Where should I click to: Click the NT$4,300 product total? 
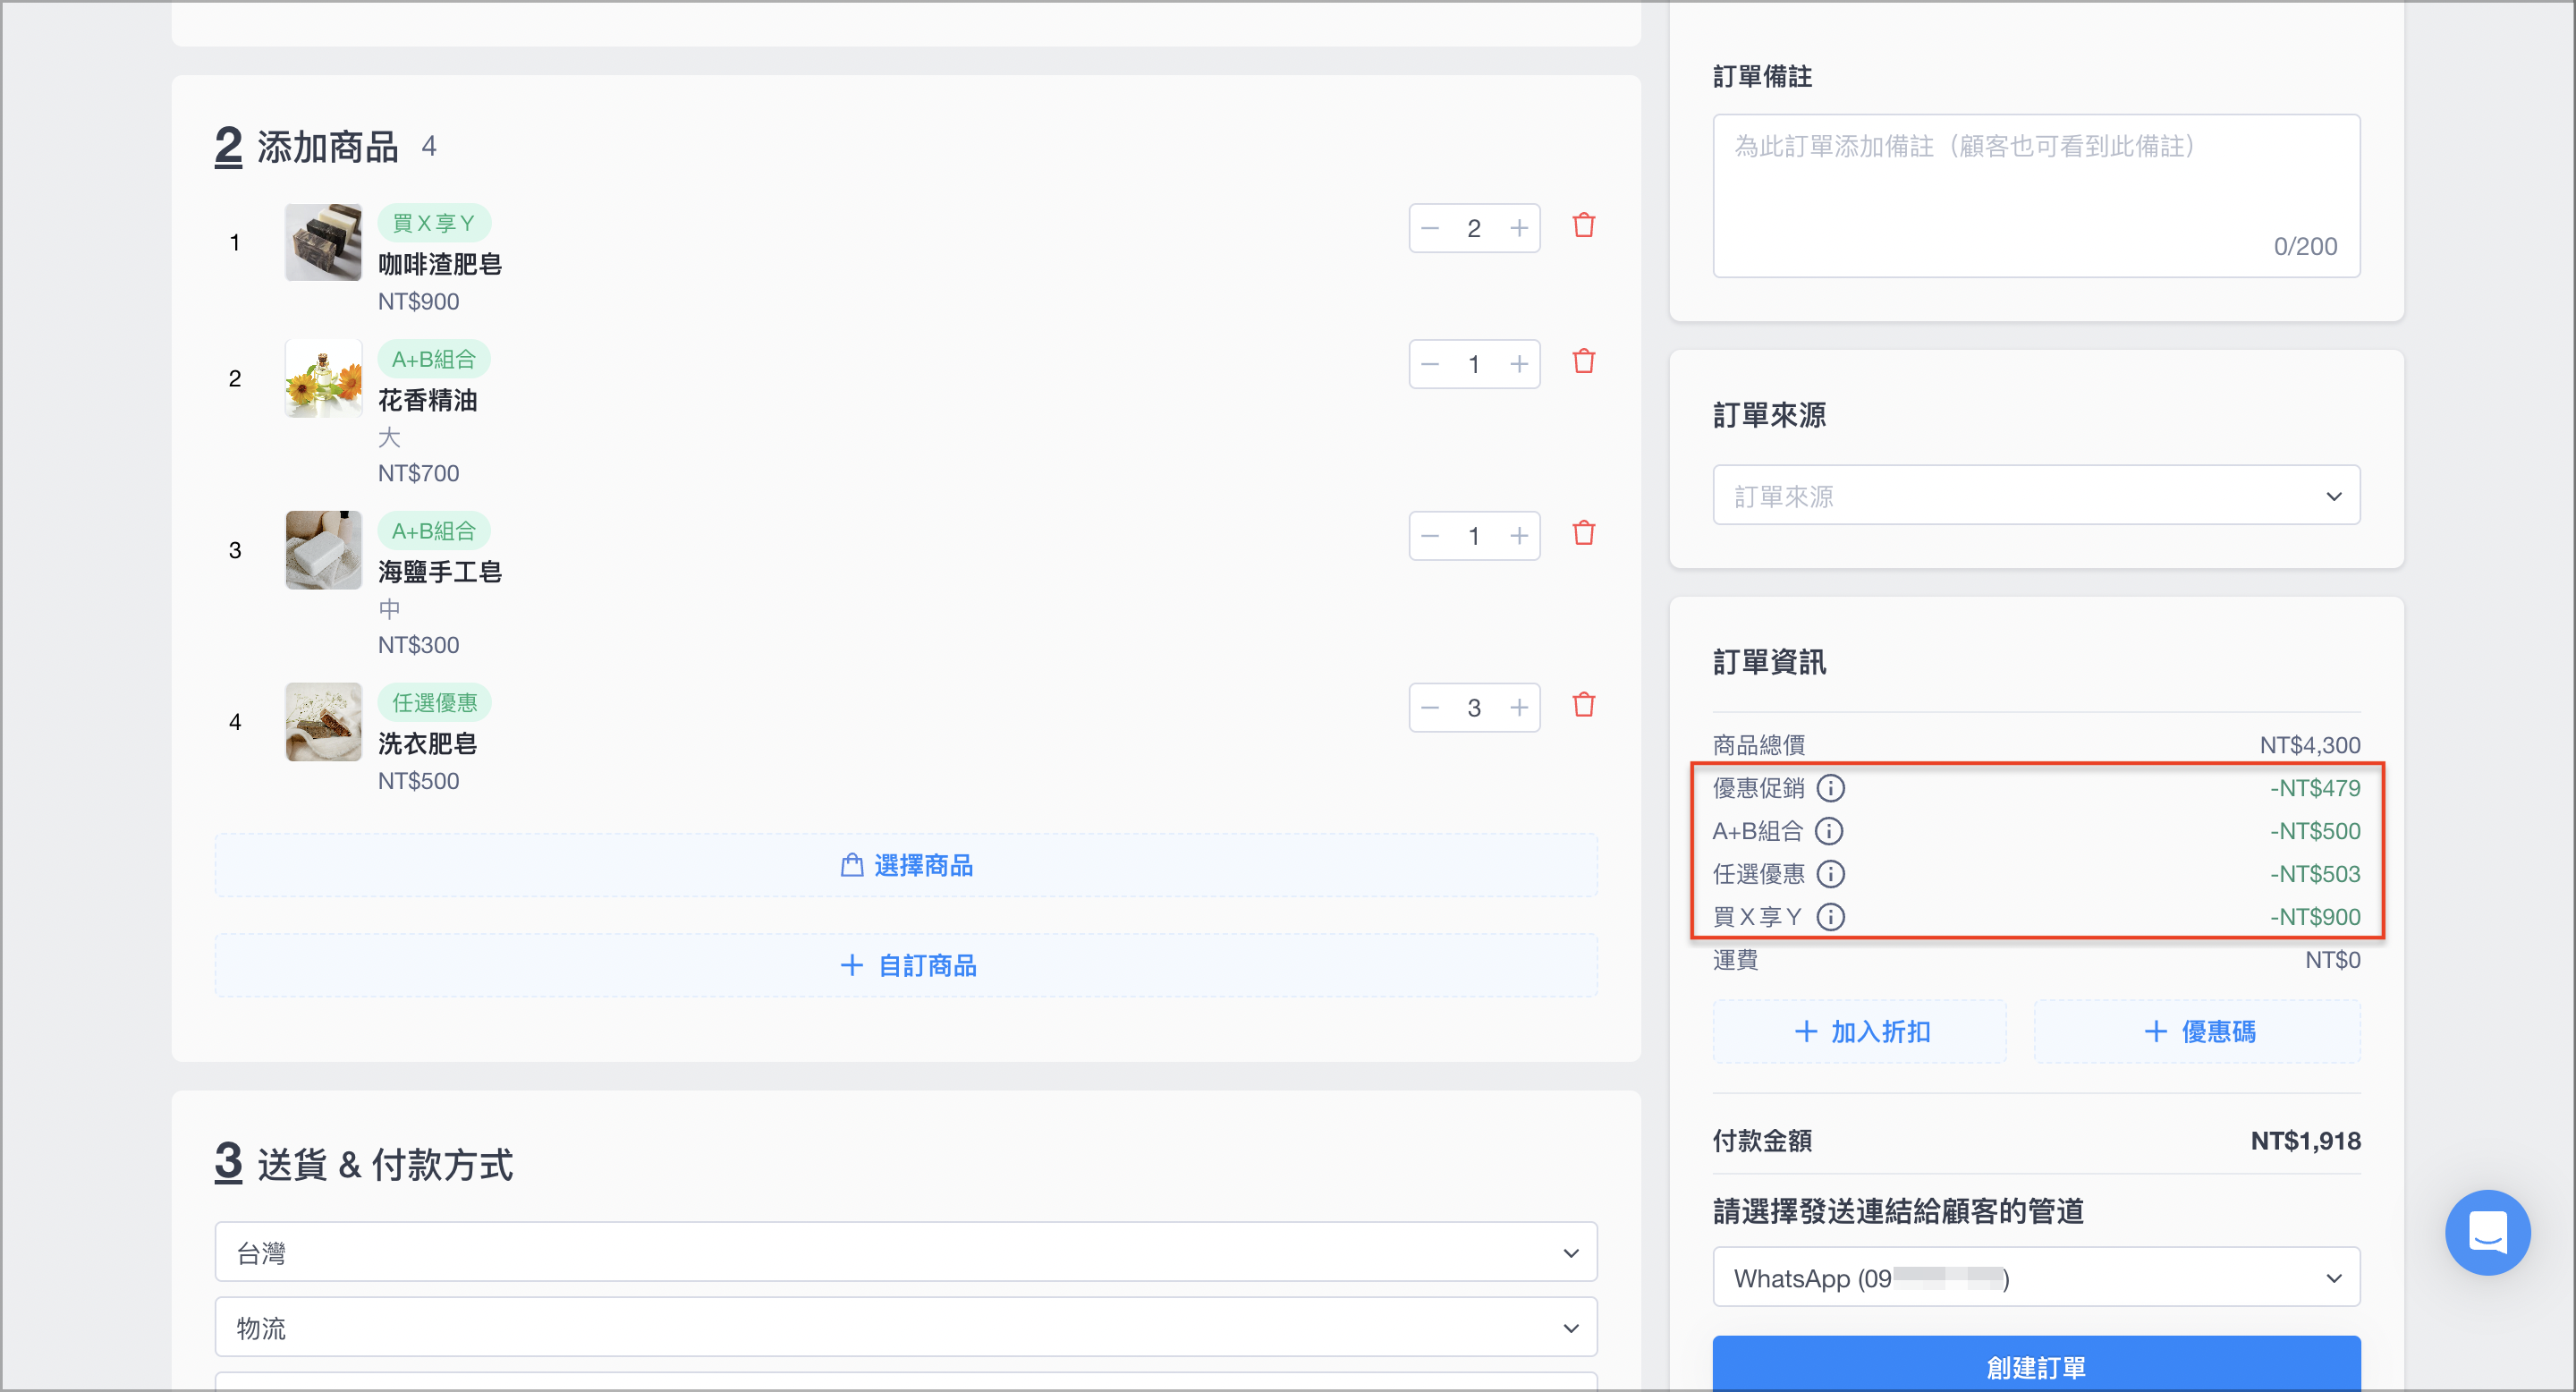click(2309, 746)
